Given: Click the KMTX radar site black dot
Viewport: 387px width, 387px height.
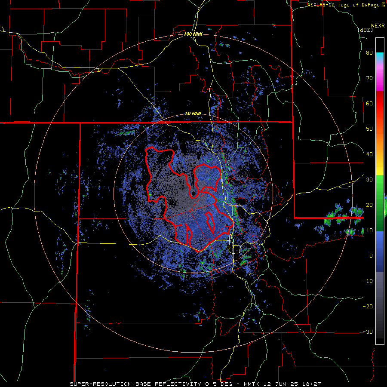Looking at the screenshot, I should (193, 193).
